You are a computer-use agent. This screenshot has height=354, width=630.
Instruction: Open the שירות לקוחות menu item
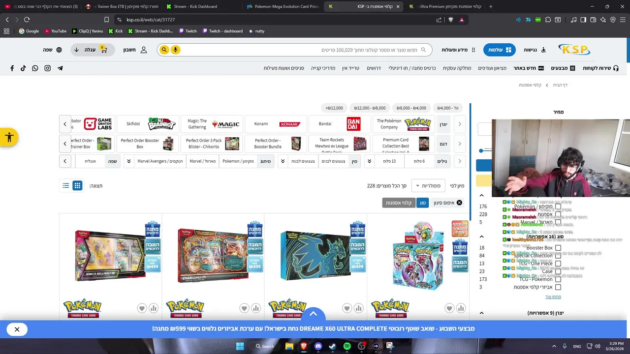[x=600, y=68]
